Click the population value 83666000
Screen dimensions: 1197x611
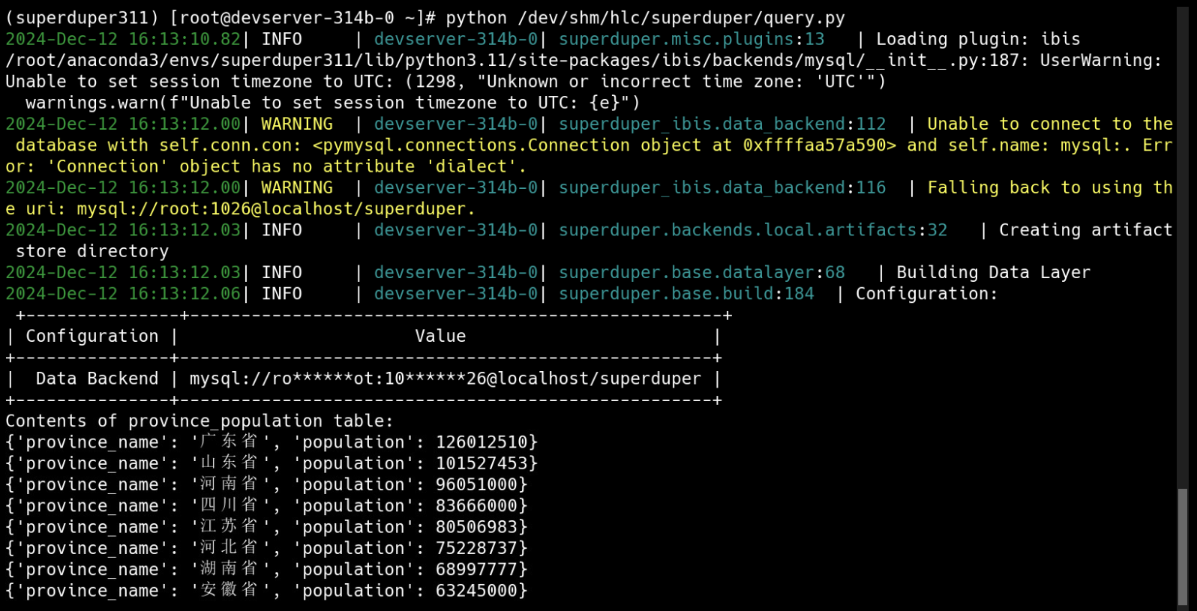(x=476, y=507)
